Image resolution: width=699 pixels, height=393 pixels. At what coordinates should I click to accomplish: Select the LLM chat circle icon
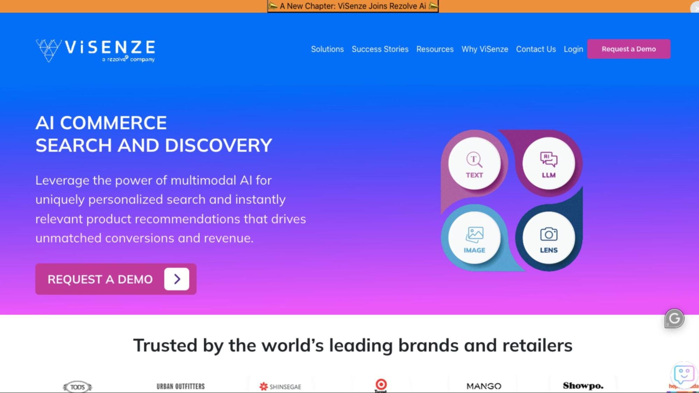pyautogui.click(x=549, y=163)
